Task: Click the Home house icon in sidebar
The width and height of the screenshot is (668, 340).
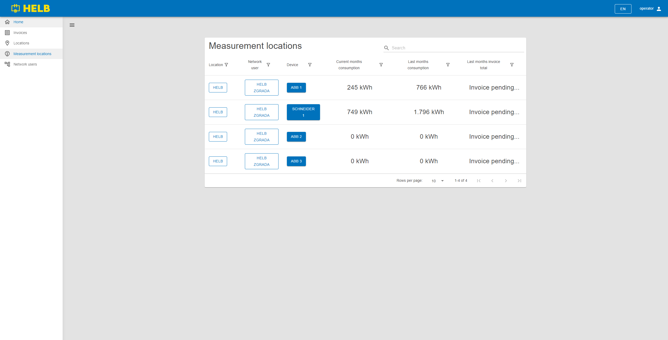Action: tap(7, 22)
